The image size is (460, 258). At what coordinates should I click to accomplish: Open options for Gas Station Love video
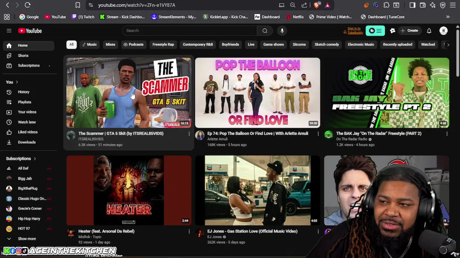(318, 231)
